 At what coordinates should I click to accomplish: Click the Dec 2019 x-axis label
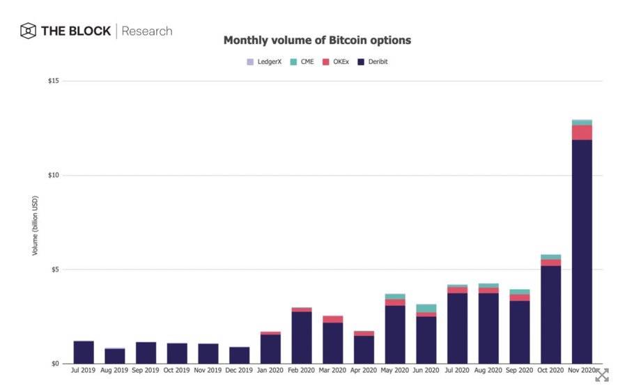(x=239, y=370)
